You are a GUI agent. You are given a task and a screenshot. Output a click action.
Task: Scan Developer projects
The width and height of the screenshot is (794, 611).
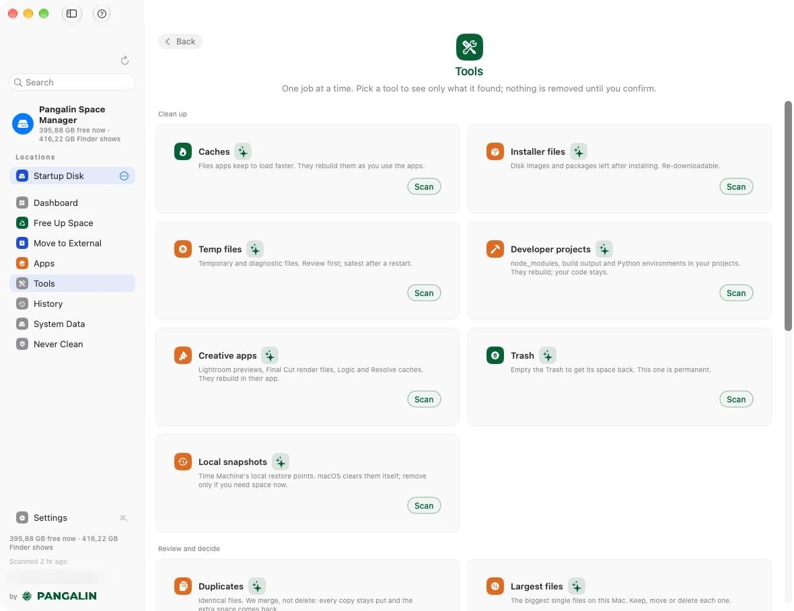735,293
